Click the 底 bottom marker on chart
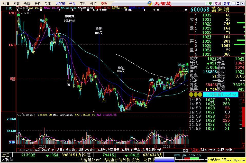The image size is (246, 163). [68, 84]
